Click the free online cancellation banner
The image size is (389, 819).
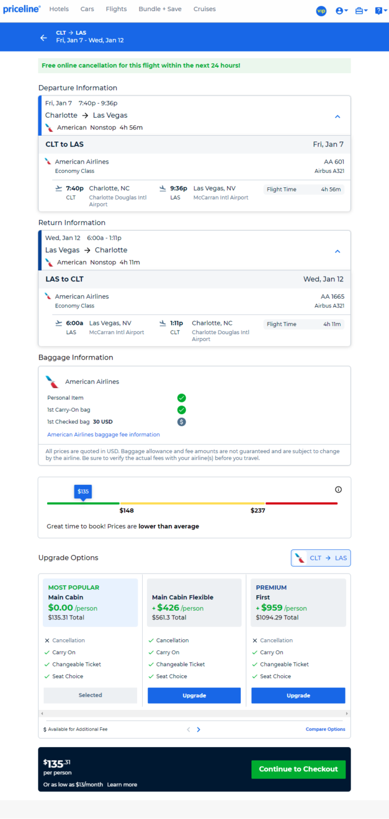coord(195,66)
